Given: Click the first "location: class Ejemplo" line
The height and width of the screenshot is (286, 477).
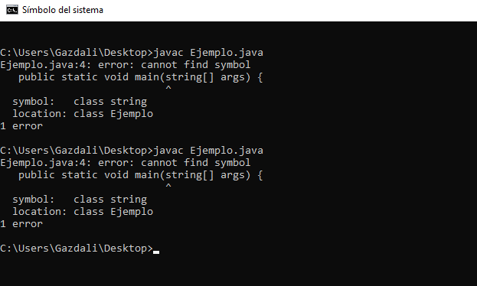Looking at the screenshot, I should point(83,114).
